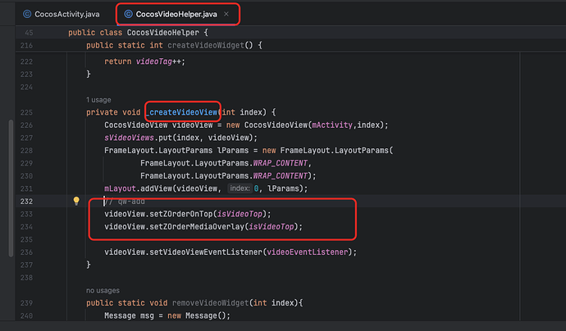Image resolution: width=566 pixels, height=331 pixels.
Task: Click line number 225 in the gutter
Action: 25,112
